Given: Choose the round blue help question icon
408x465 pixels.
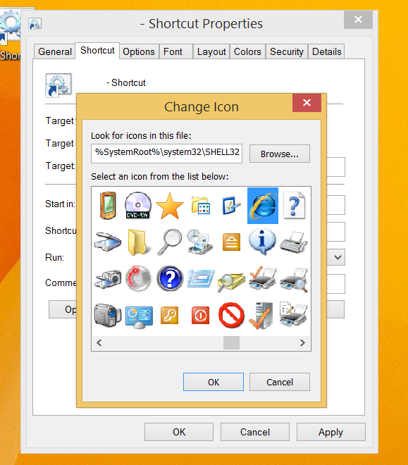Looking at the screenshot, I should tap(170, 278).
